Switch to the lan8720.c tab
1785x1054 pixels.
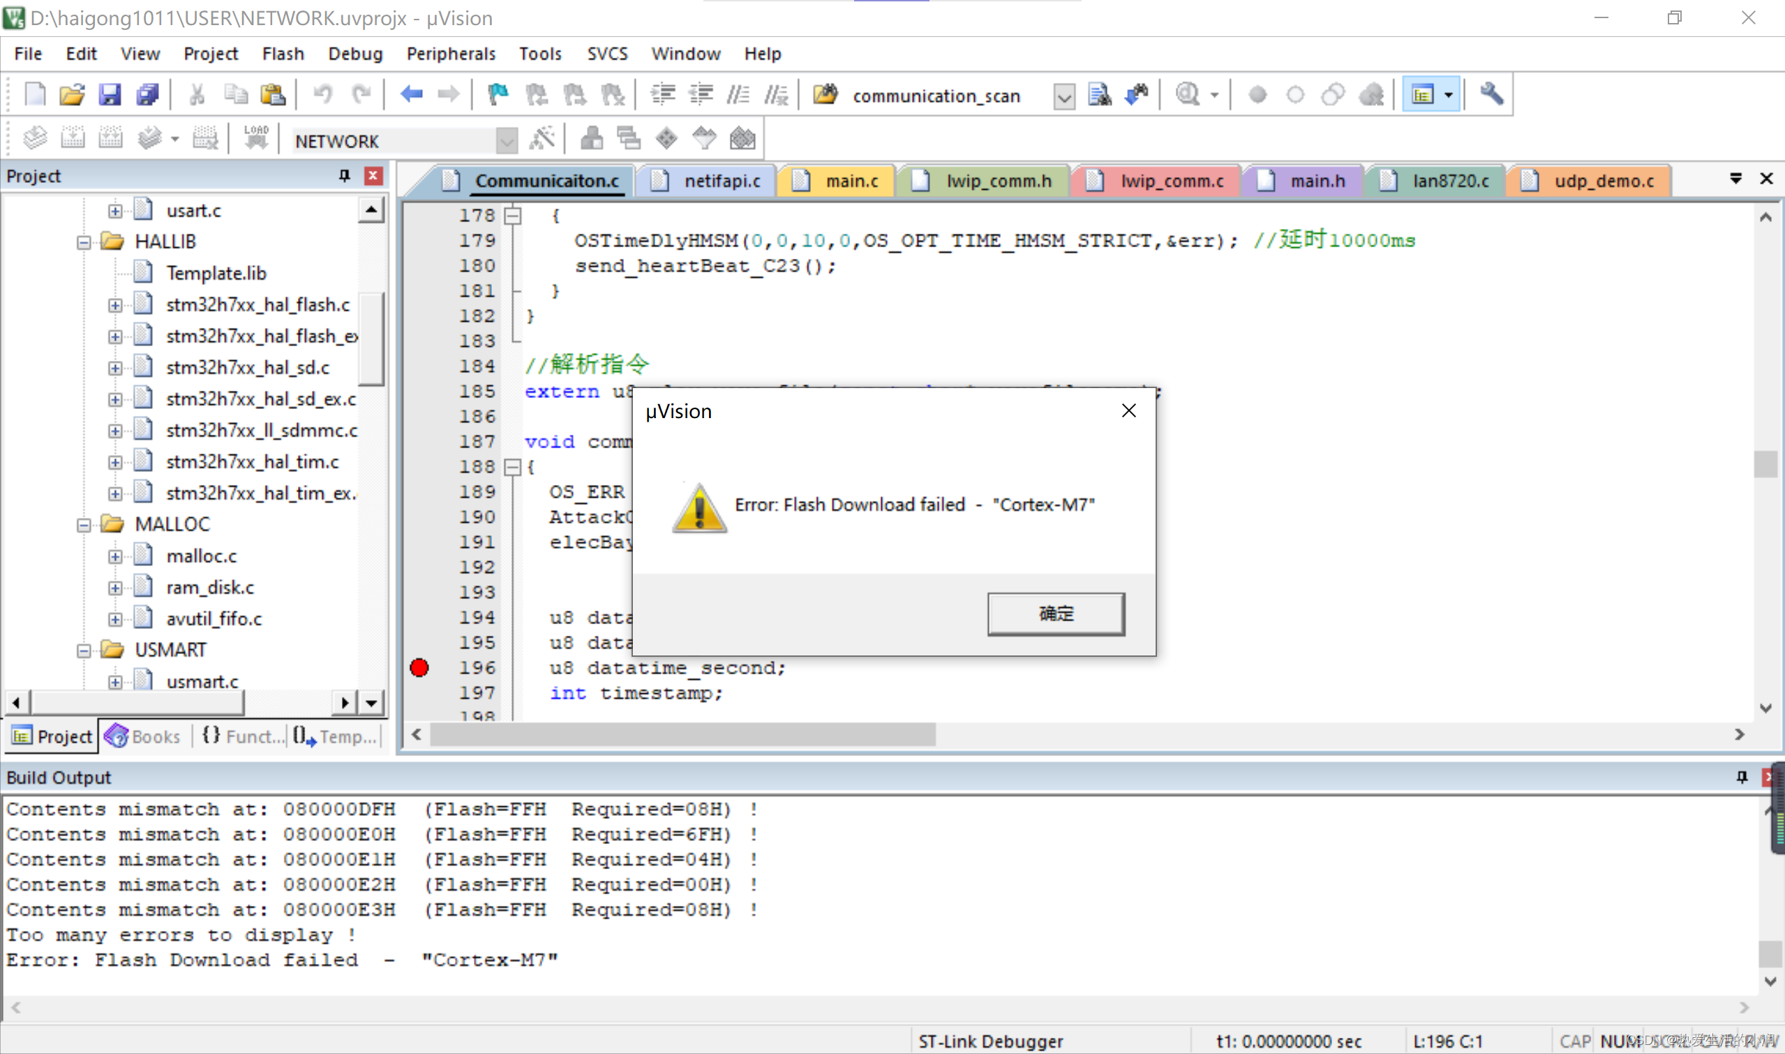pyautogui.click(x=1451, y=180)
